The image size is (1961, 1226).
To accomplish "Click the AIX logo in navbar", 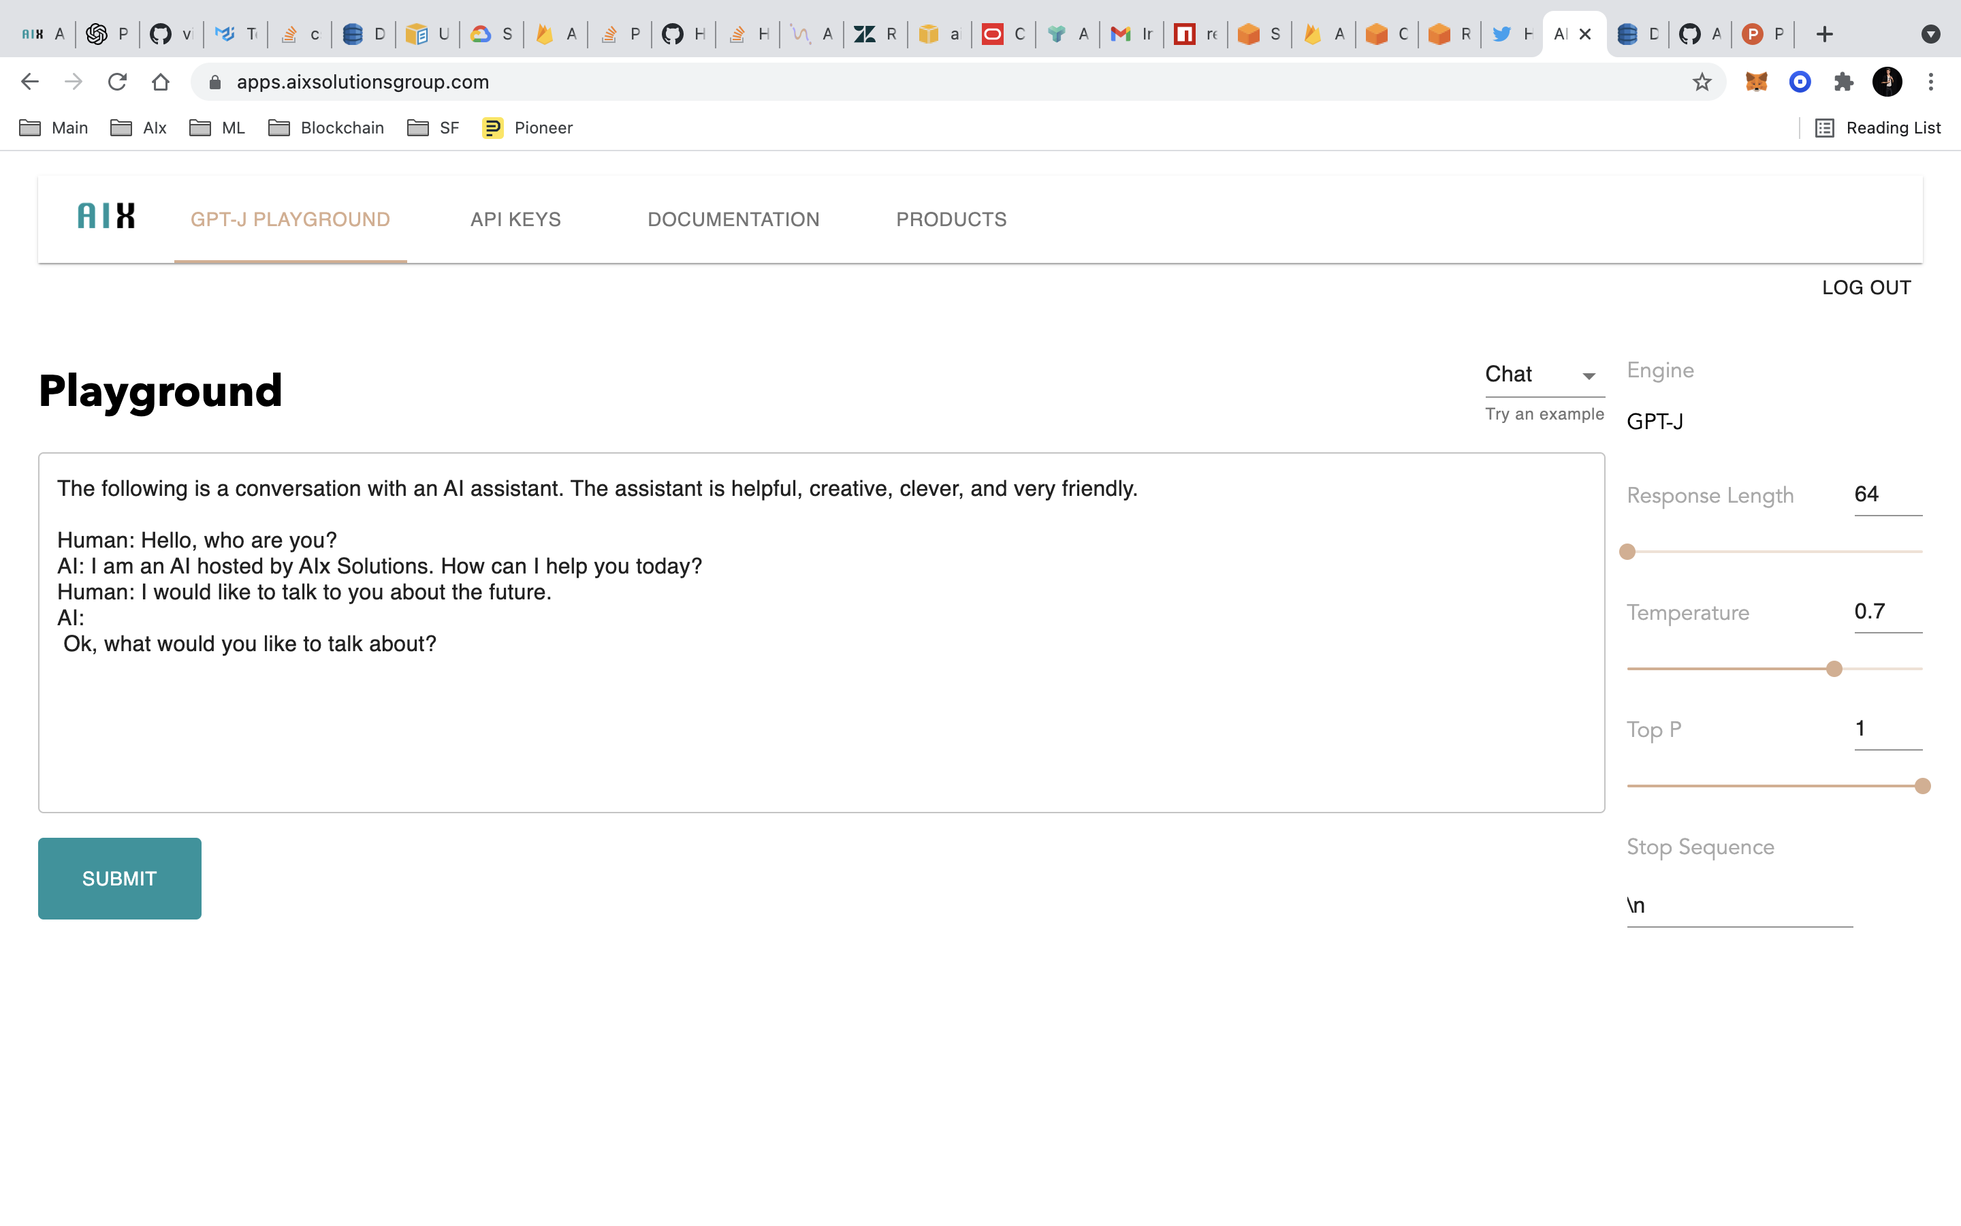I will [x=106, y=216].
